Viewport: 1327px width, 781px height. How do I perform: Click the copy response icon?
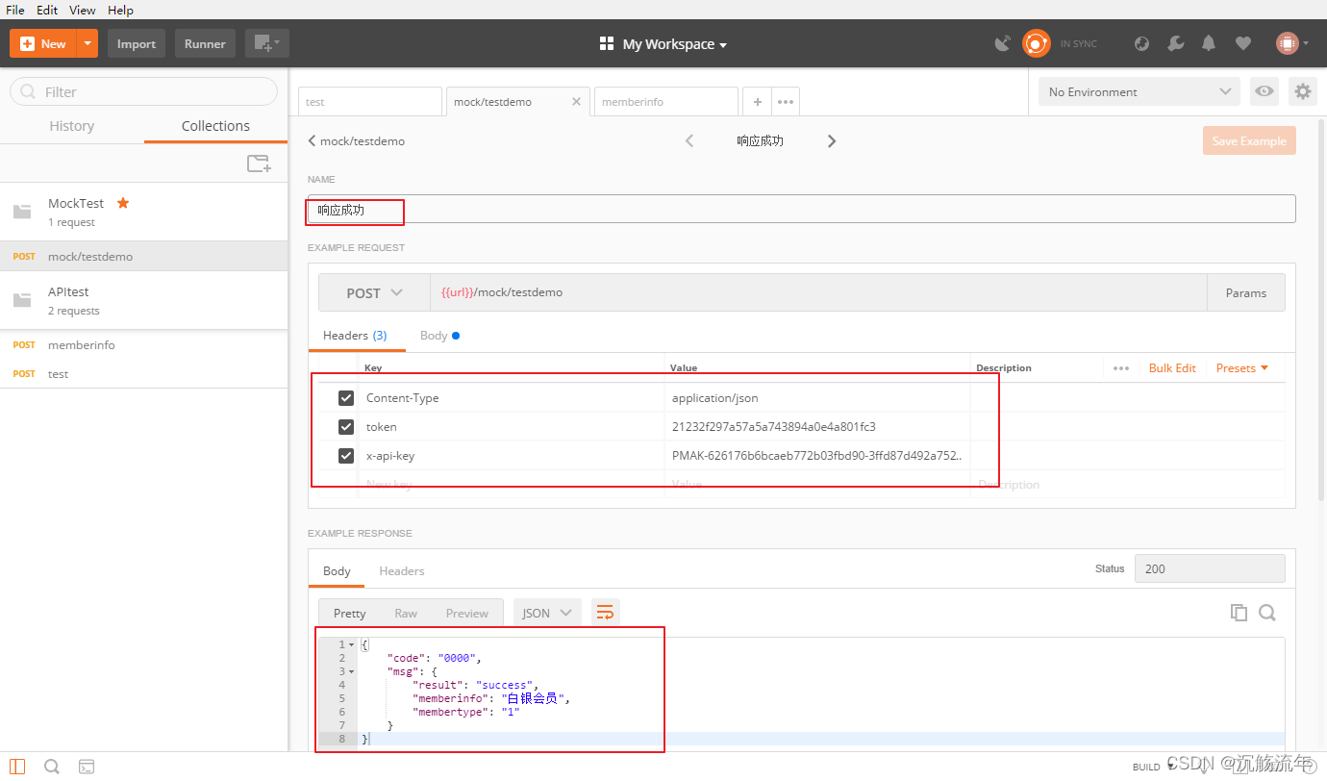(x=1239, y=613)
